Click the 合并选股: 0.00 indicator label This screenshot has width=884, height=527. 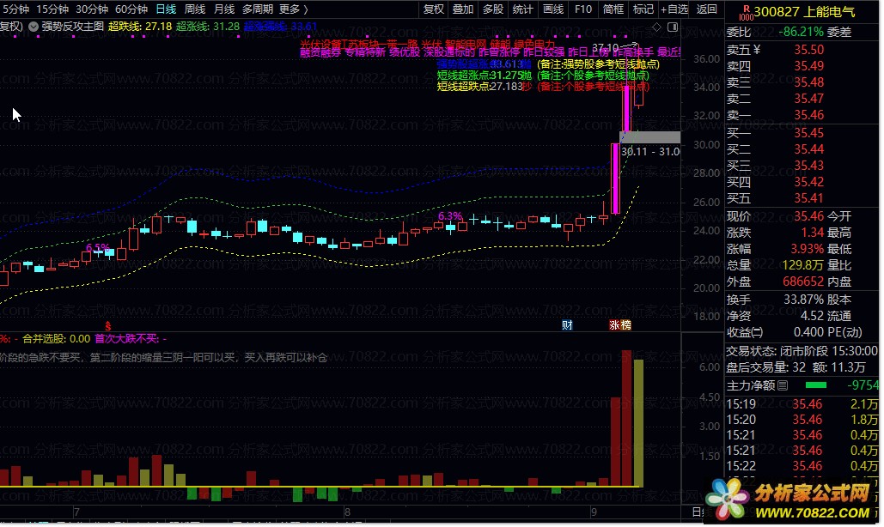click(56, 339)
